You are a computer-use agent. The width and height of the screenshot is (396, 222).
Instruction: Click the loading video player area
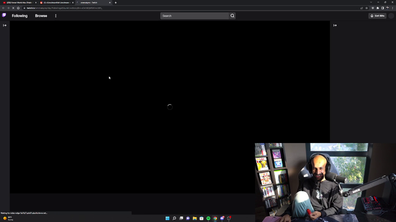pyautogui.click(x=170, y=107)
